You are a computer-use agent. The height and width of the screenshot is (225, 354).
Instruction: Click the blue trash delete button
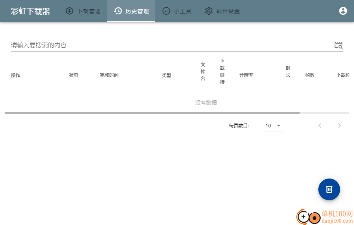329,189
